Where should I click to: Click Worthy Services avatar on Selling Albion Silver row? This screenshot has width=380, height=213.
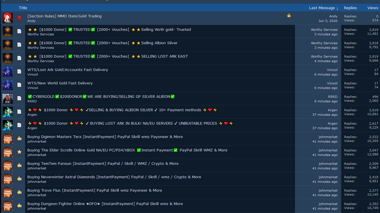point(8,45)
